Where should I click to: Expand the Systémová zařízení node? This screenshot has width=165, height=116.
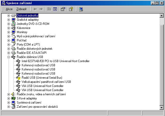9,103
